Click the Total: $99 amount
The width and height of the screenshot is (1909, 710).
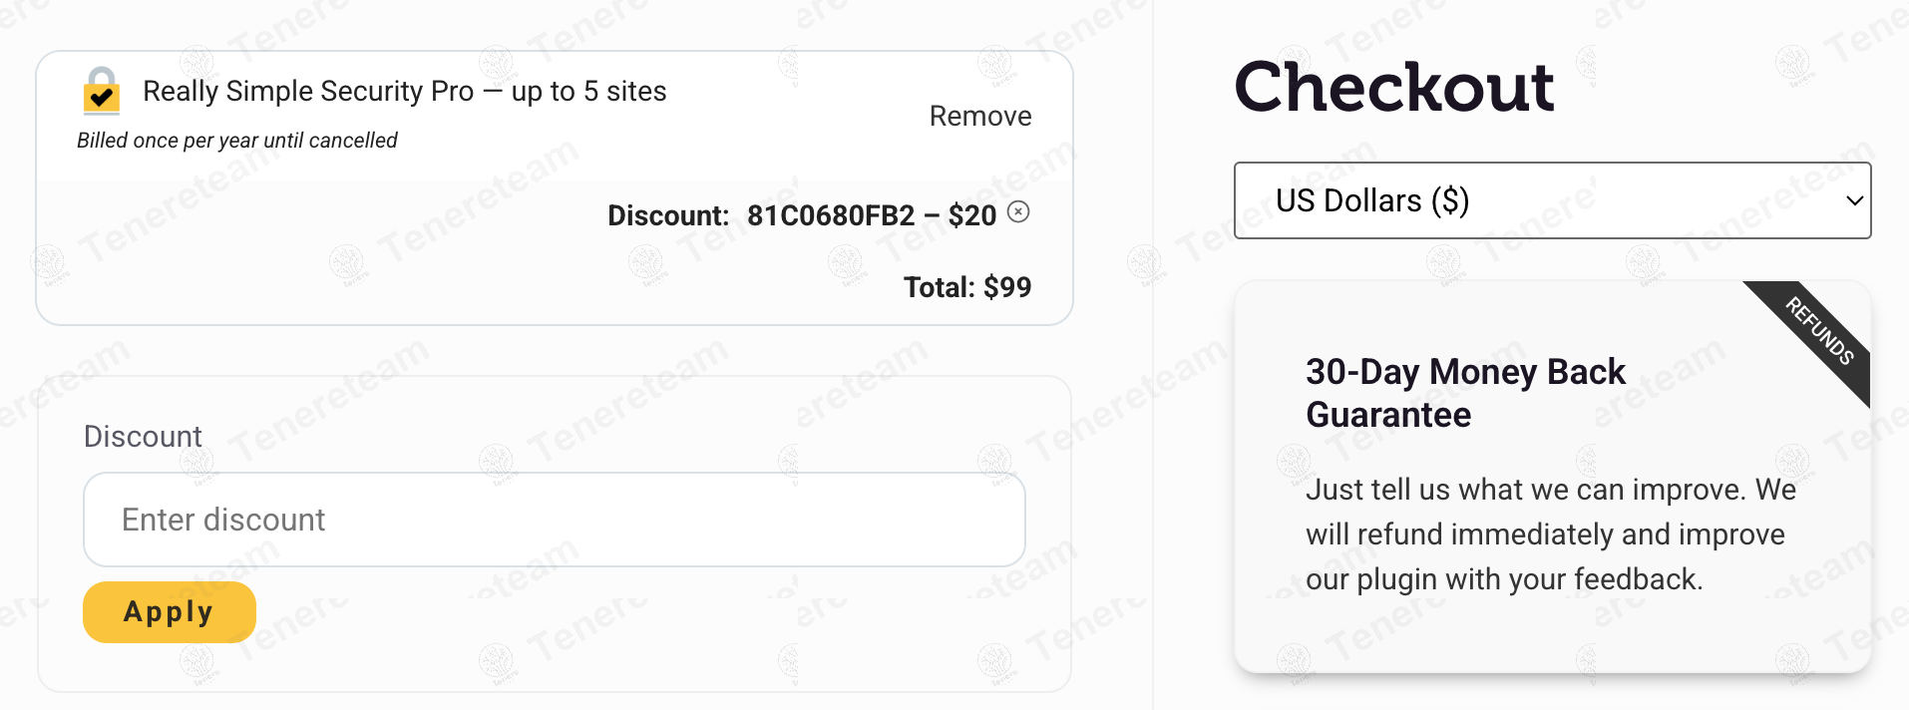click(966, 287)
